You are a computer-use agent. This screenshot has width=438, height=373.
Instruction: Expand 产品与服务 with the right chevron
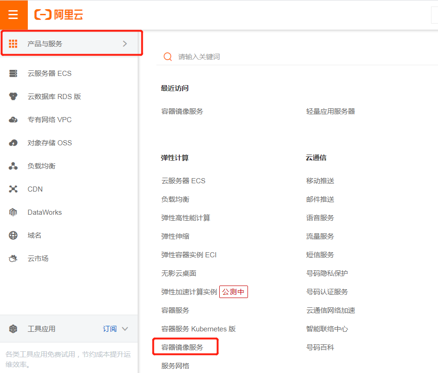(125, 44)
